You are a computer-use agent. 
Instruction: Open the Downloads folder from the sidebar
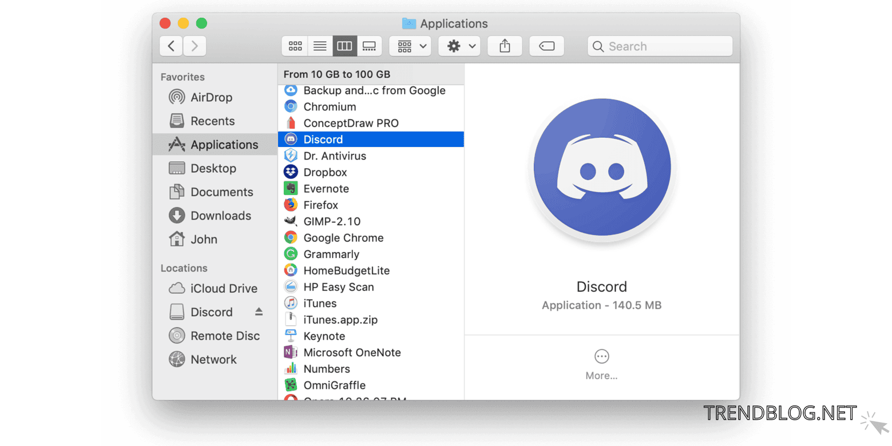[220, 216]
